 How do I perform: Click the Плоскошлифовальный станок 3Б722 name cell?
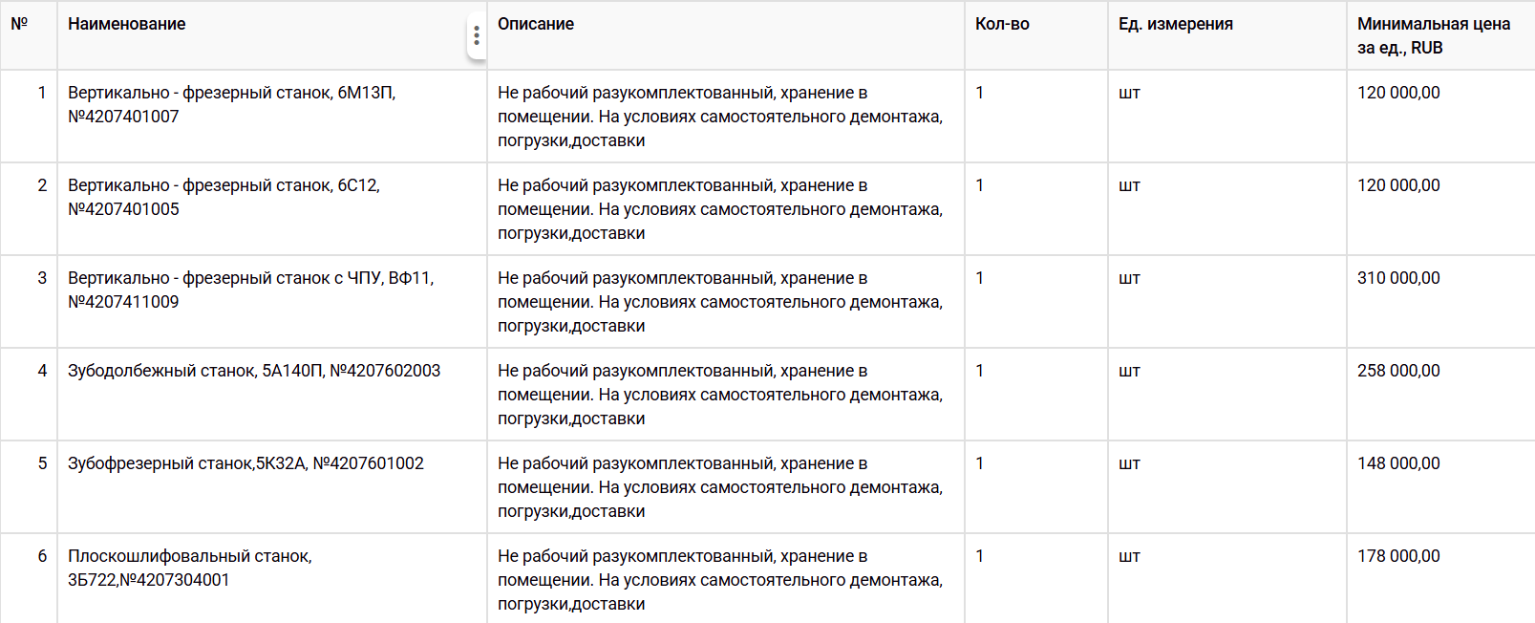(189, 569)
